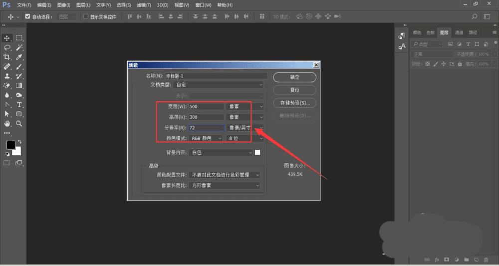Viewport: 499px width, 266px height.
Task: Click the add layer style fx icon
Action: 437,260
